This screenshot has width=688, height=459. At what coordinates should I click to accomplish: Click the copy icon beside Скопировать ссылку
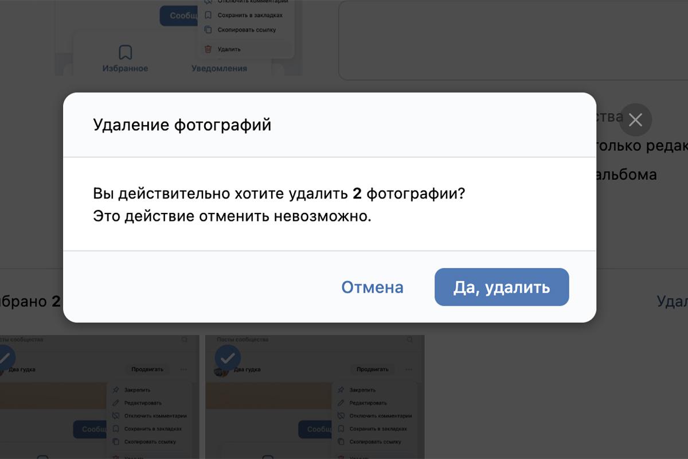208,30
